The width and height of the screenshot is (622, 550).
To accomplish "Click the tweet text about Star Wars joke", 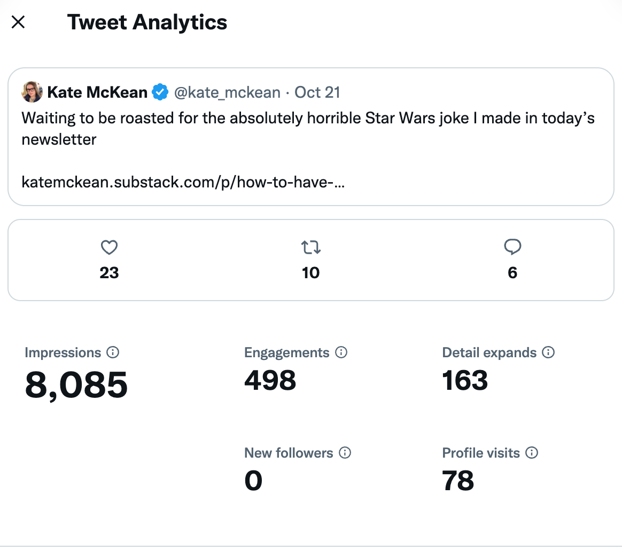I will 308,129.
